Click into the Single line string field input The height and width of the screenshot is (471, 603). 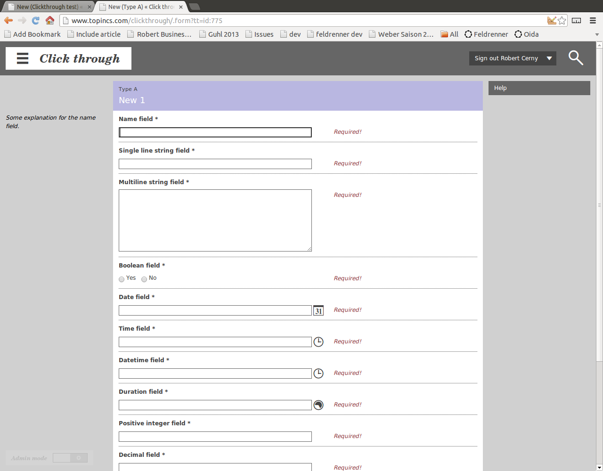click(215, 164)
